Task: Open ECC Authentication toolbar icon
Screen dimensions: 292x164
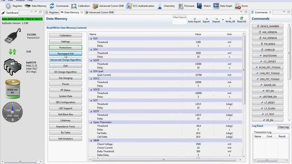Action: point(129,6)
